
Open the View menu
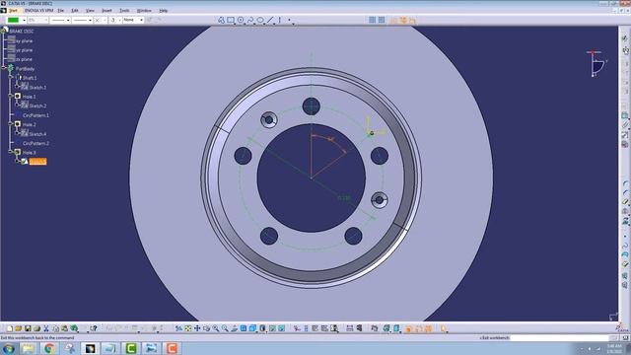pyautogui.click(x=90, y=11)
